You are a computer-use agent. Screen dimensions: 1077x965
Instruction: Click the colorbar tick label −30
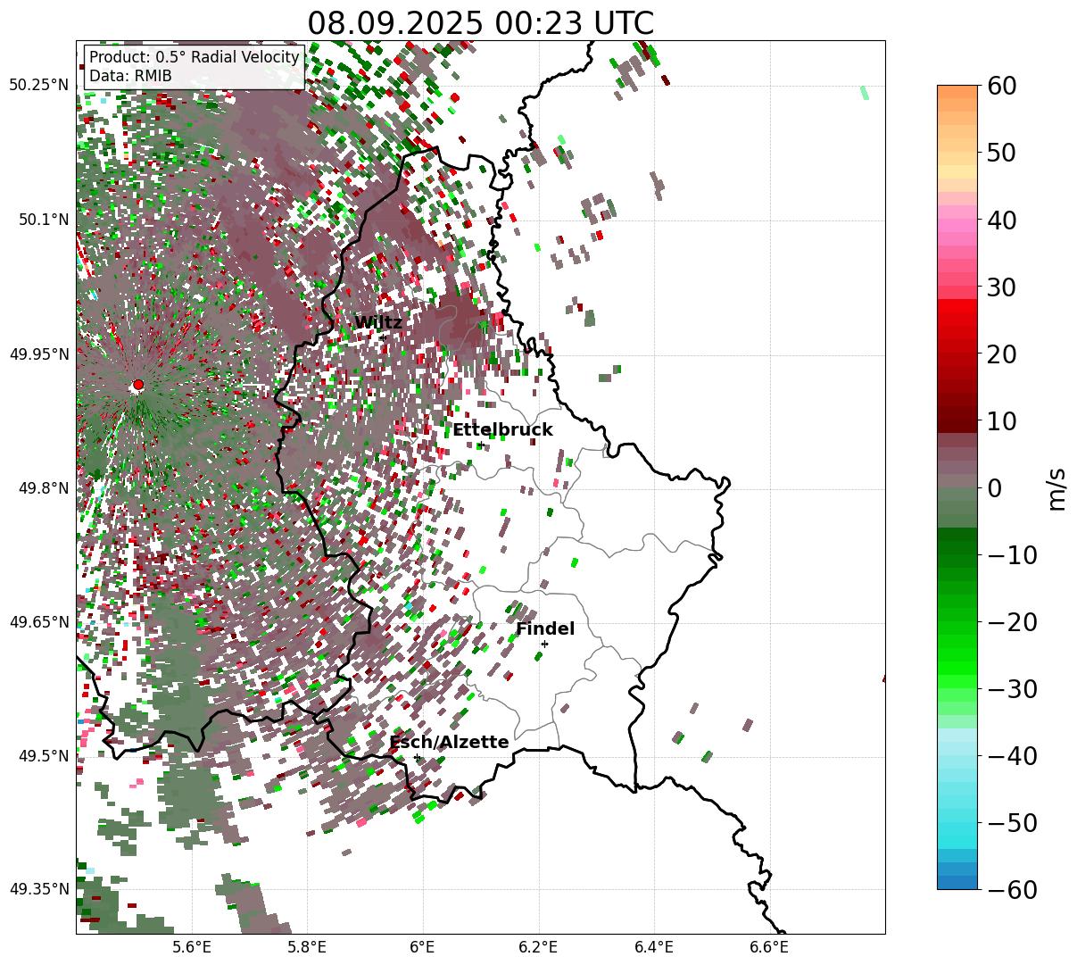coord(1013,688)
